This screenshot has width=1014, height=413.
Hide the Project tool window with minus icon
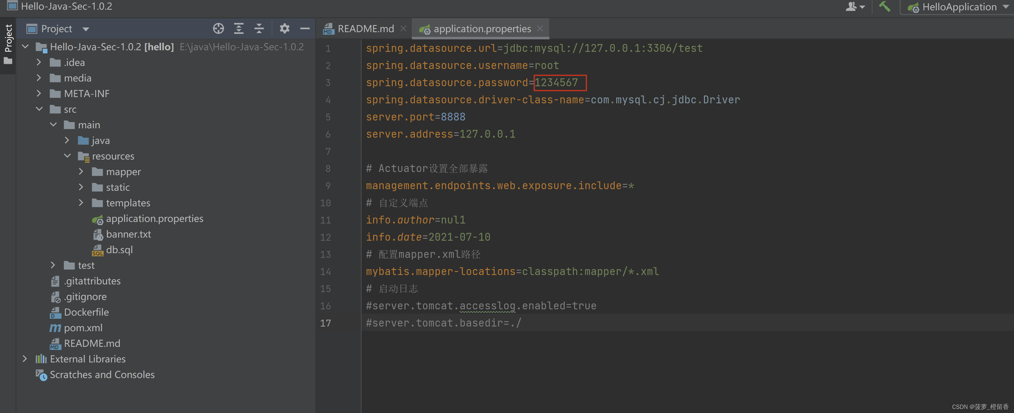pyautogui.click(x=305, y=28)
